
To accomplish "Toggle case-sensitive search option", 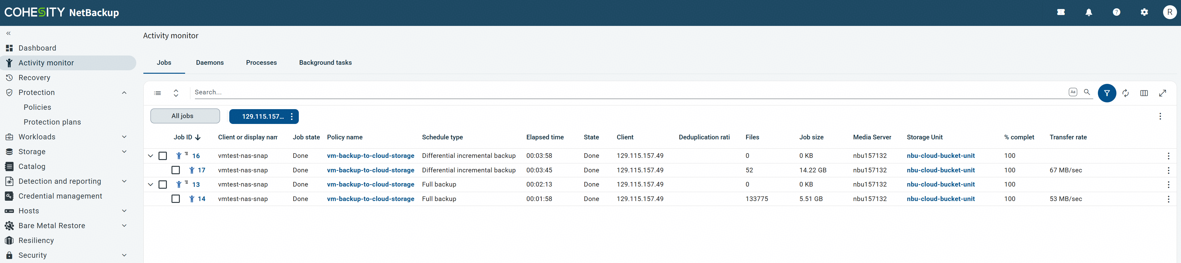I will (x=1073, y=92).
